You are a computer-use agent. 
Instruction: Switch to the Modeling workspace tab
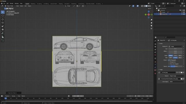click(33, 4)
